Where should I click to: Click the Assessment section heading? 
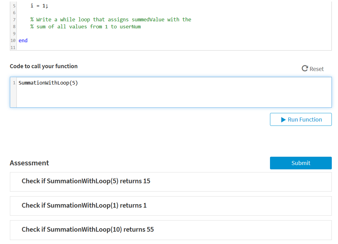(29, 163)
